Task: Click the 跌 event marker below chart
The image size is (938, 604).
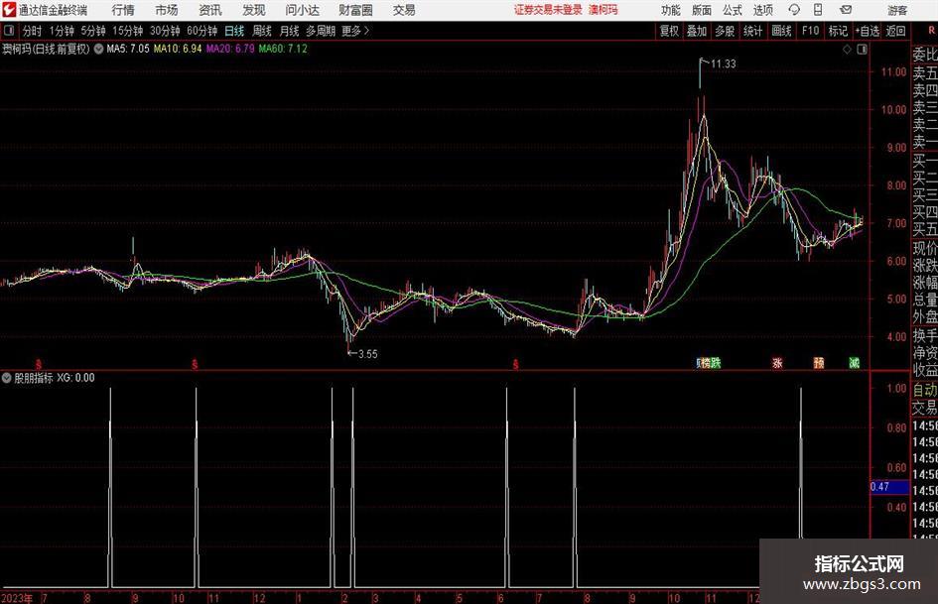Action: [x=716, y=363]
